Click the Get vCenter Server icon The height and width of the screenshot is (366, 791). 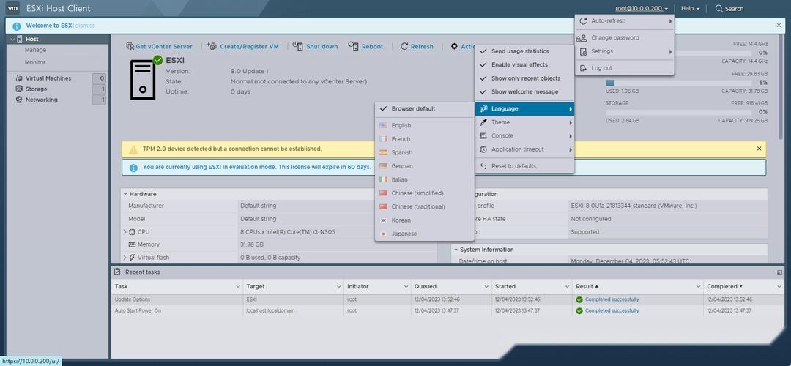130,46
